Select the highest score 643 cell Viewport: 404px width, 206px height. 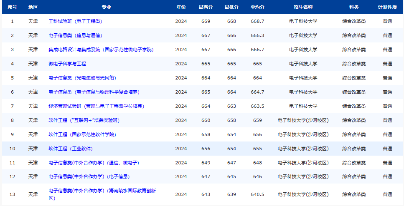tap(206, 194)
